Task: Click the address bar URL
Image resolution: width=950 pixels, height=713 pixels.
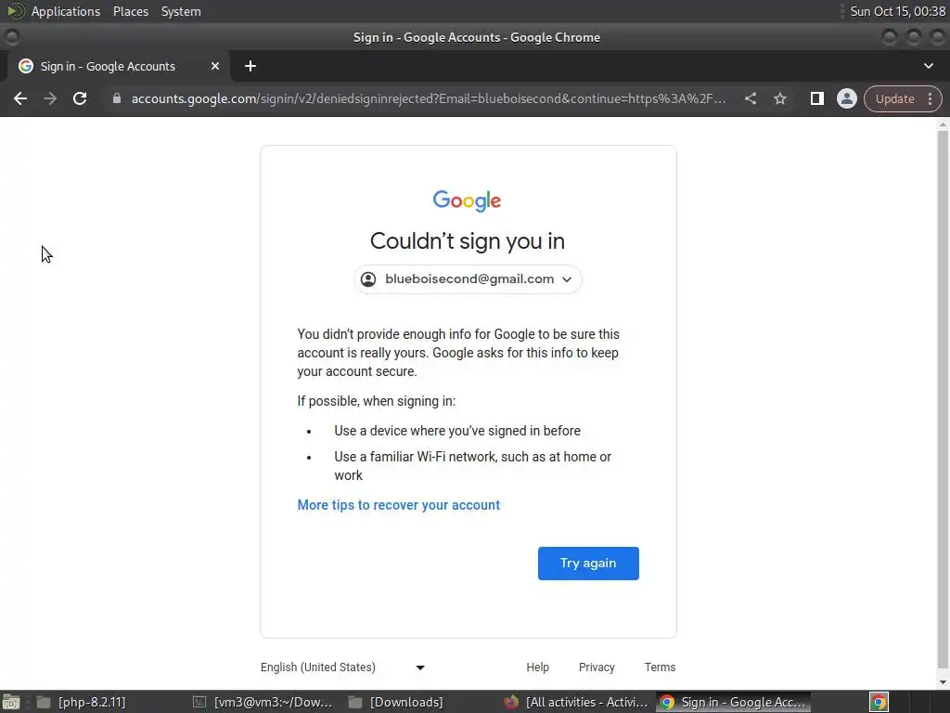Action: 428,98
